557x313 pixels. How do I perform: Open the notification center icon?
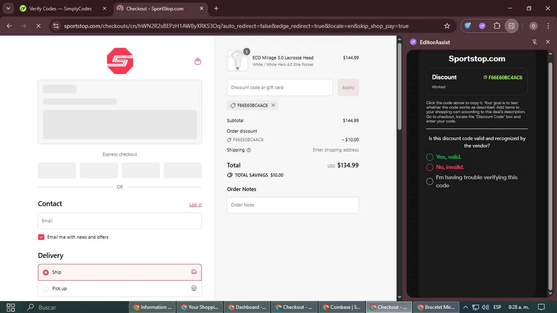point(541,307)
